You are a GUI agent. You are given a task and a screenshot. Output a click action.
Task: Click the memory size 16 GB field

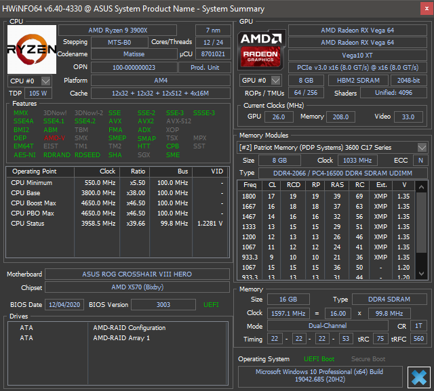pyautogui.click(x=288, y=300)
